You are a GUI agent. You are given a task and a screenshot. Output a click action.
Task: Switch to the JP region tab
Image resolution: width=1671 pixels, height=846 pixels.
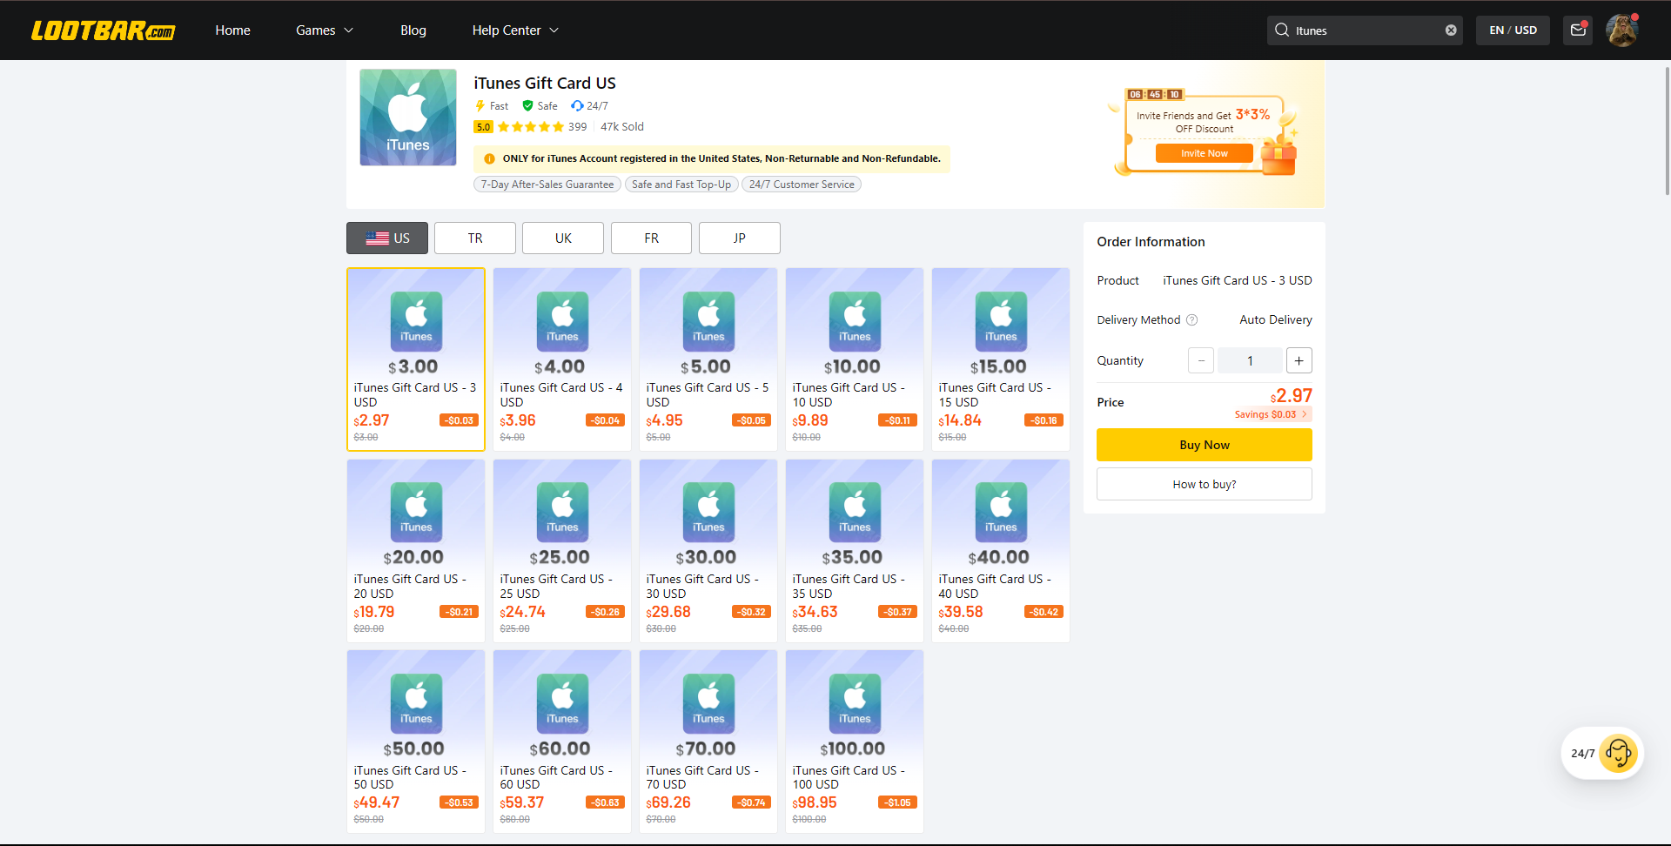[740, 238]
